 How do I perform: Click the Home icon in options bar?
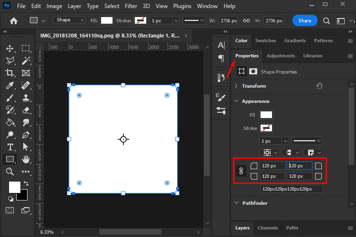click(x=14, y=21)
